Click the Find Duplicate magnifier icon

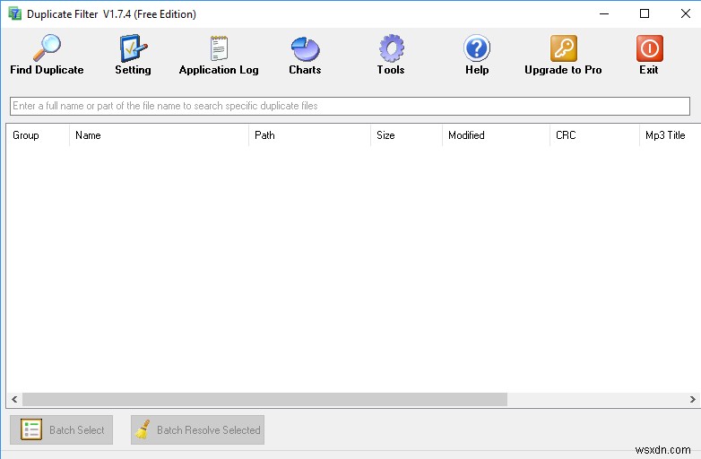pyautogui.click(x=47, y=48)
